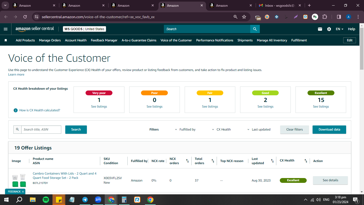Open a new browser tab
This screenshot has height=205, width=364.
tap(309, 5)
